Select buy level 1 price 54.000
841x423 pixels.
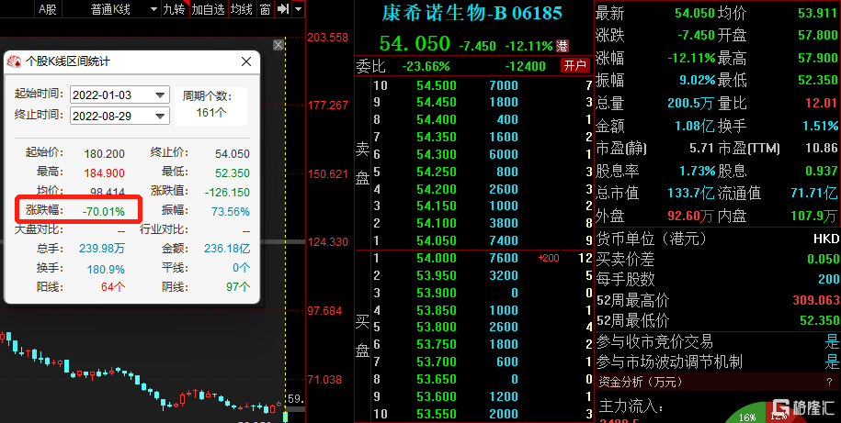click(436, 258)
